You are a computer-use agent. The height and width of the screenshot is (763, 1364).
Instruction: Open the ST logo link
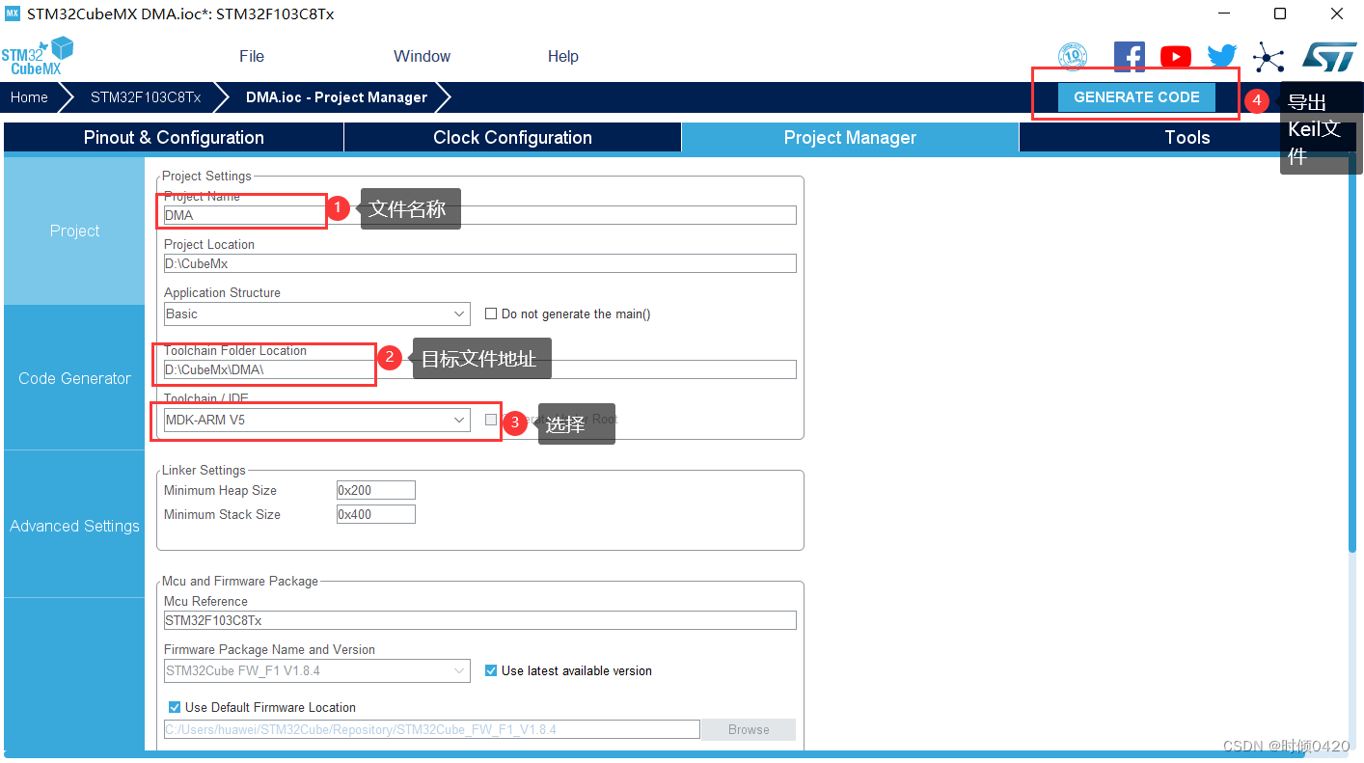click(1329, 57)
